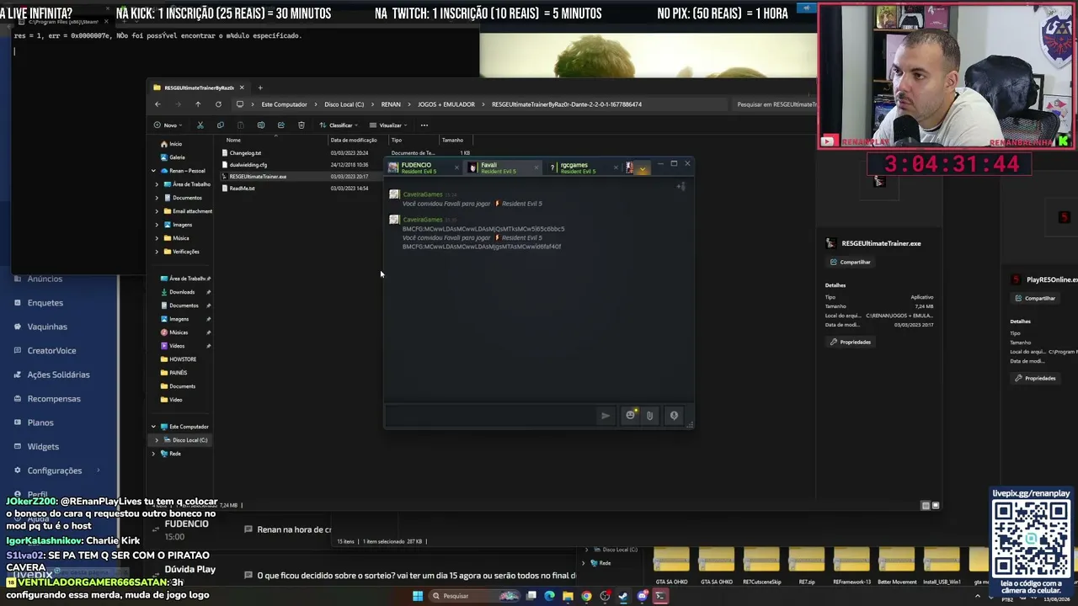Screen dimensions: 1078x606
Task: Open Microsoft Edge from the taskbar
Action: point(550,596)
